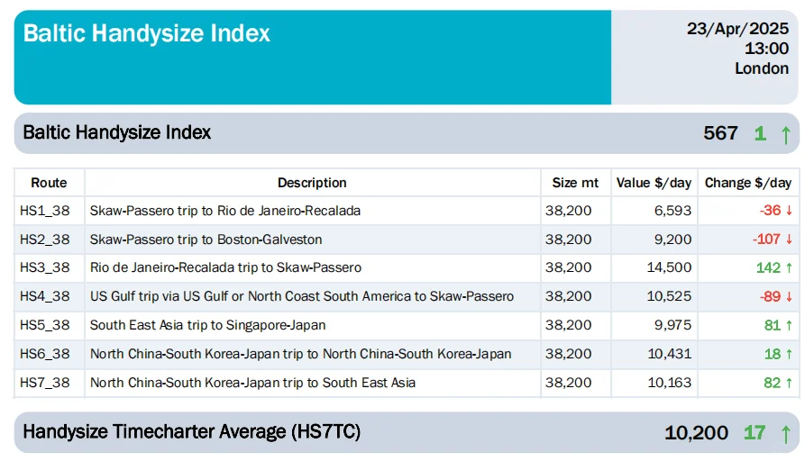Click the green up arrow next to 142
The image size is (805, 461).
point(789,267)
